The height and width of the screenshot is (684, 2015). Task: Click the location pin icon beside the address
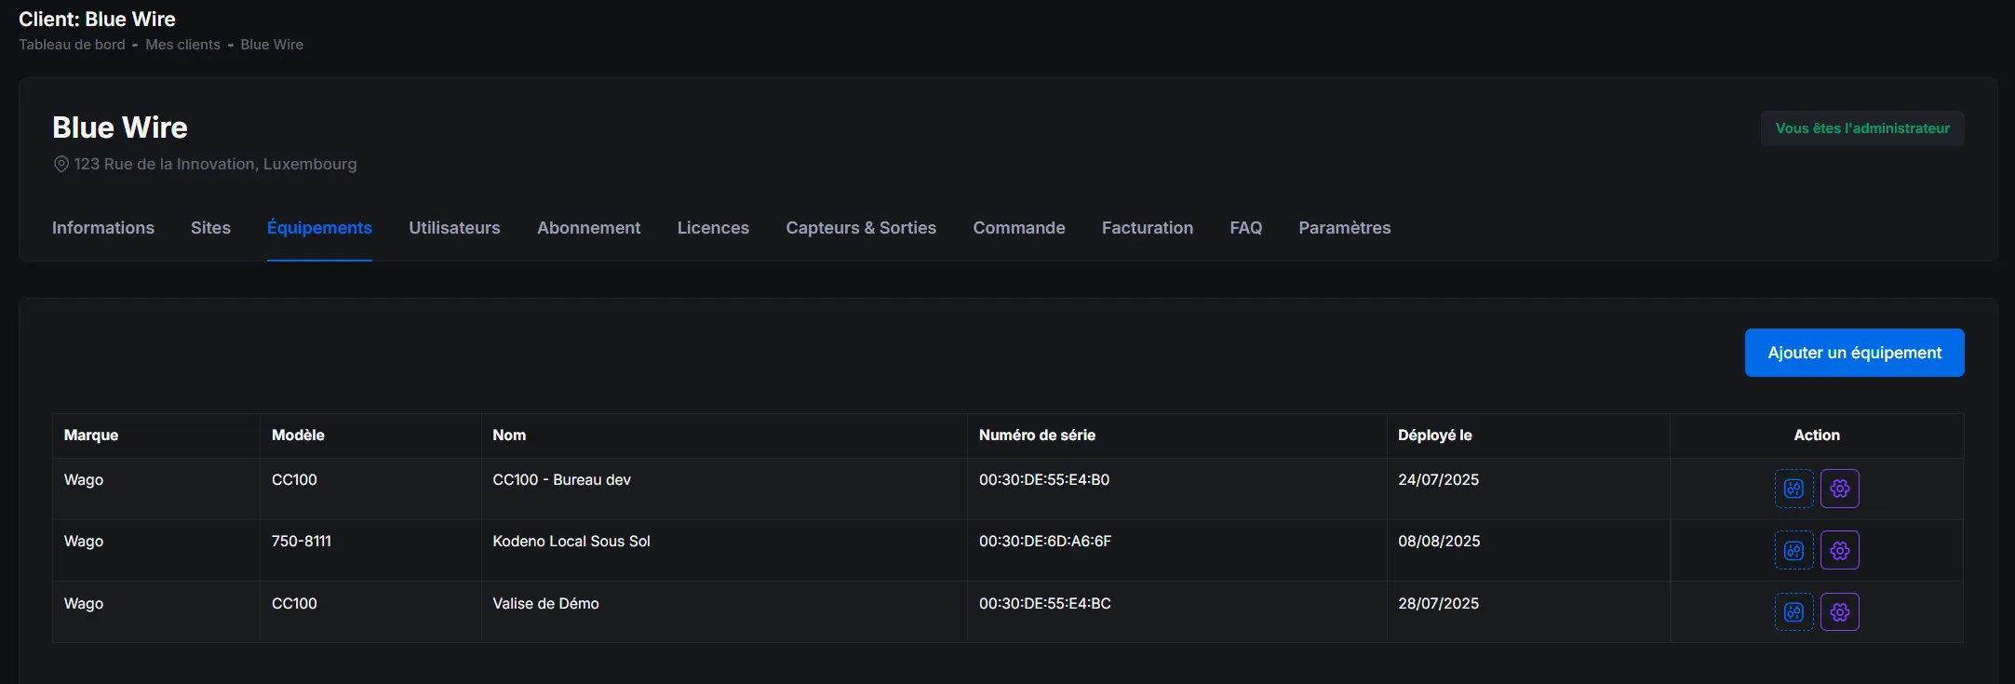click(x=60, y=164)
